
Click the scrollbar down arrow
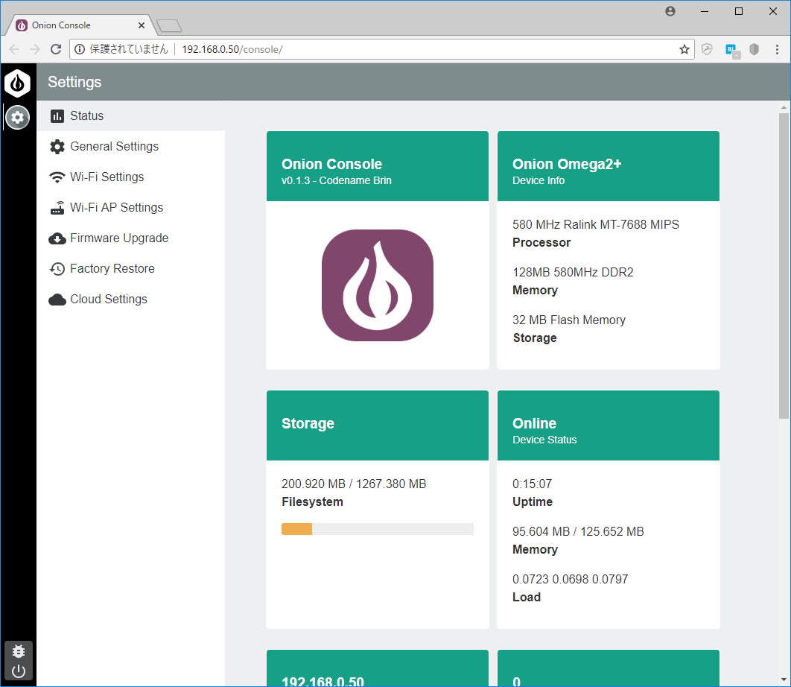click(784, 680)
